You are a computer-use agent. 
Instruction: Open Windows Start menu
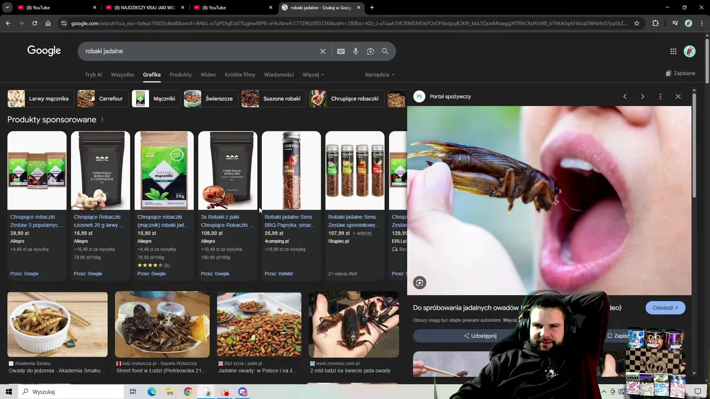[8, 392]
